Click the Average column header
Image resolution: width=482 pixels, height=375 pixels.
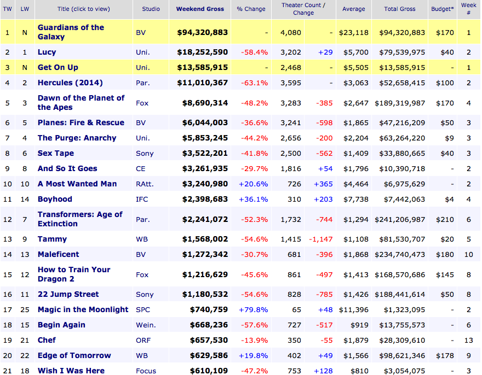[353, 9]
